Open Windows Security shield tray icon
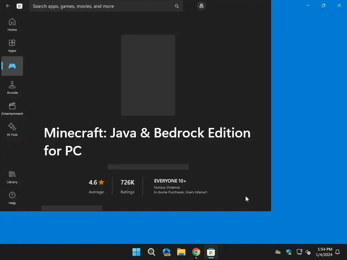 289,252
